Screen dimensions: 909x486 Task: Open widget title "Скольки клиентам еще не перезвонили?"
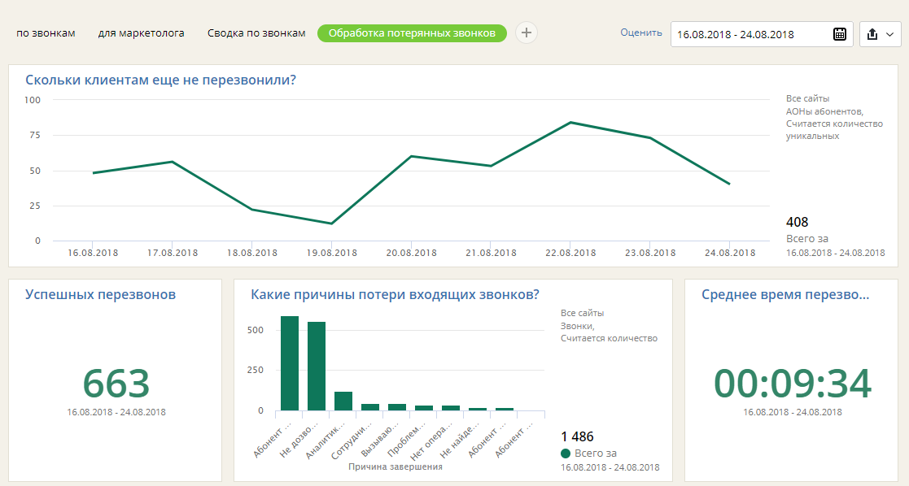coord(160,80)
